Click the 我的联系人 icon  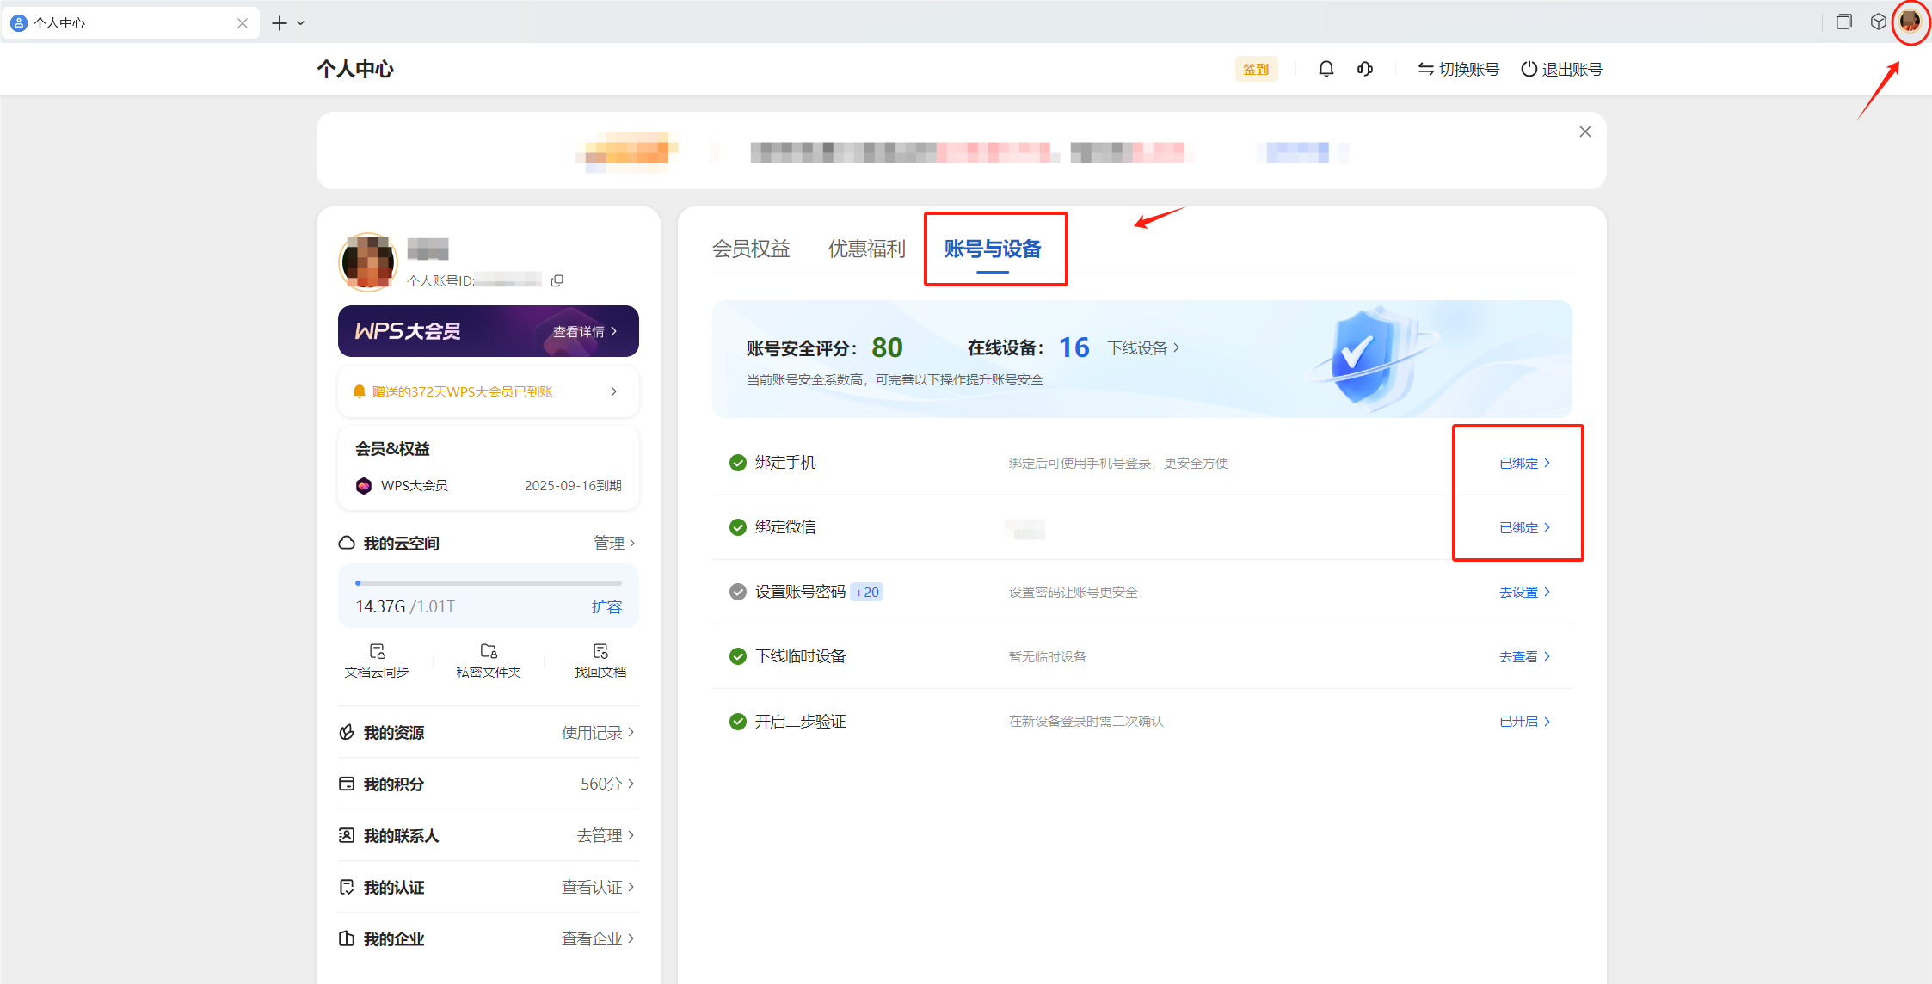tap(347, 835)
